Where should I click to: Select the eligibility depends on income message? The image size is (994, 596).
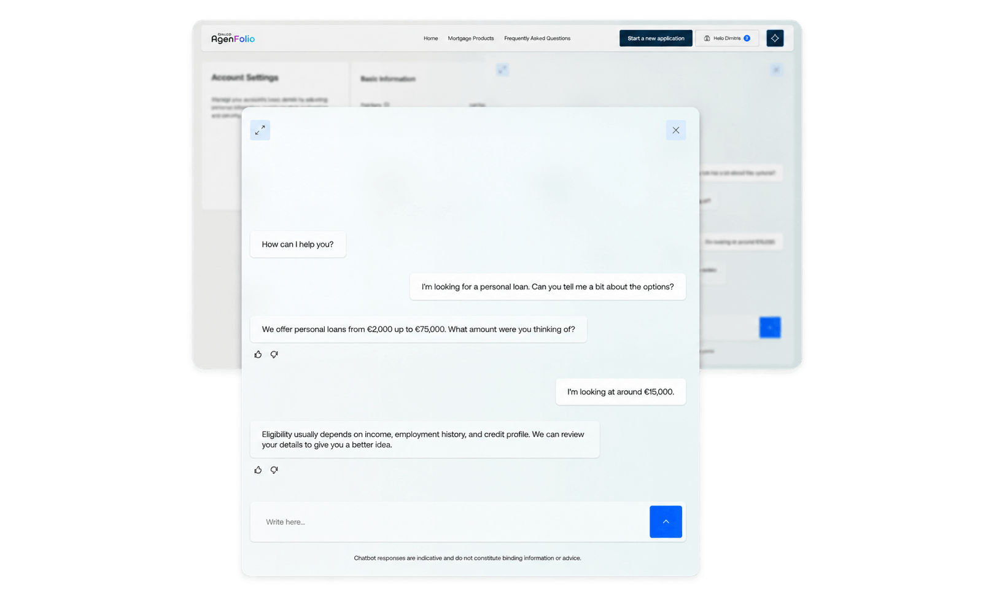coord(425,439)
